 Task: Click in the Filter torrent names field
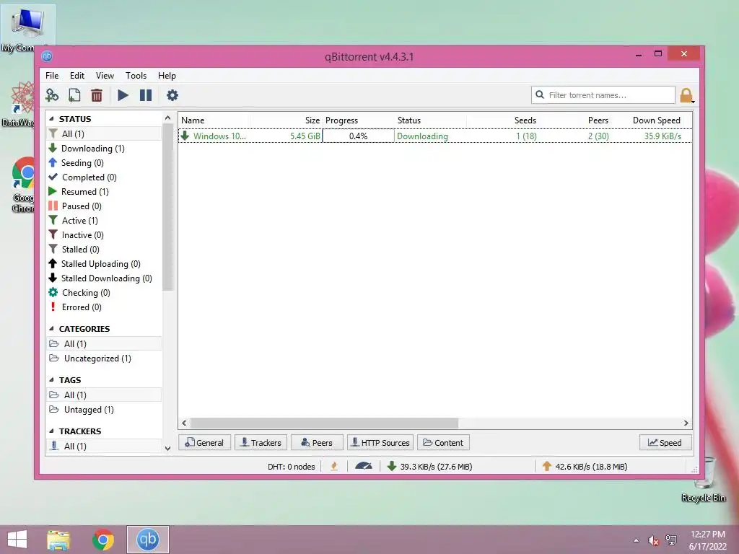pyautogui.click(x=603, y=94)
